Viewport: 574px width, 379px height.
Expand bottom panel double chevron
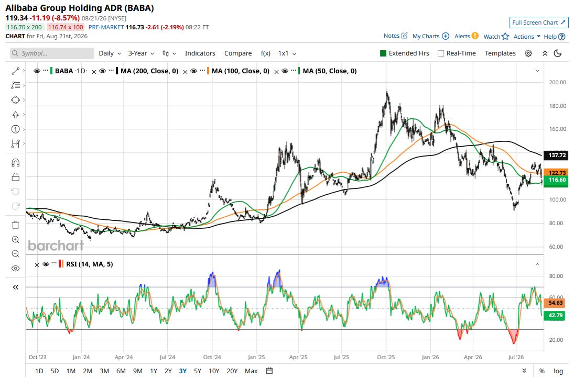524,371
